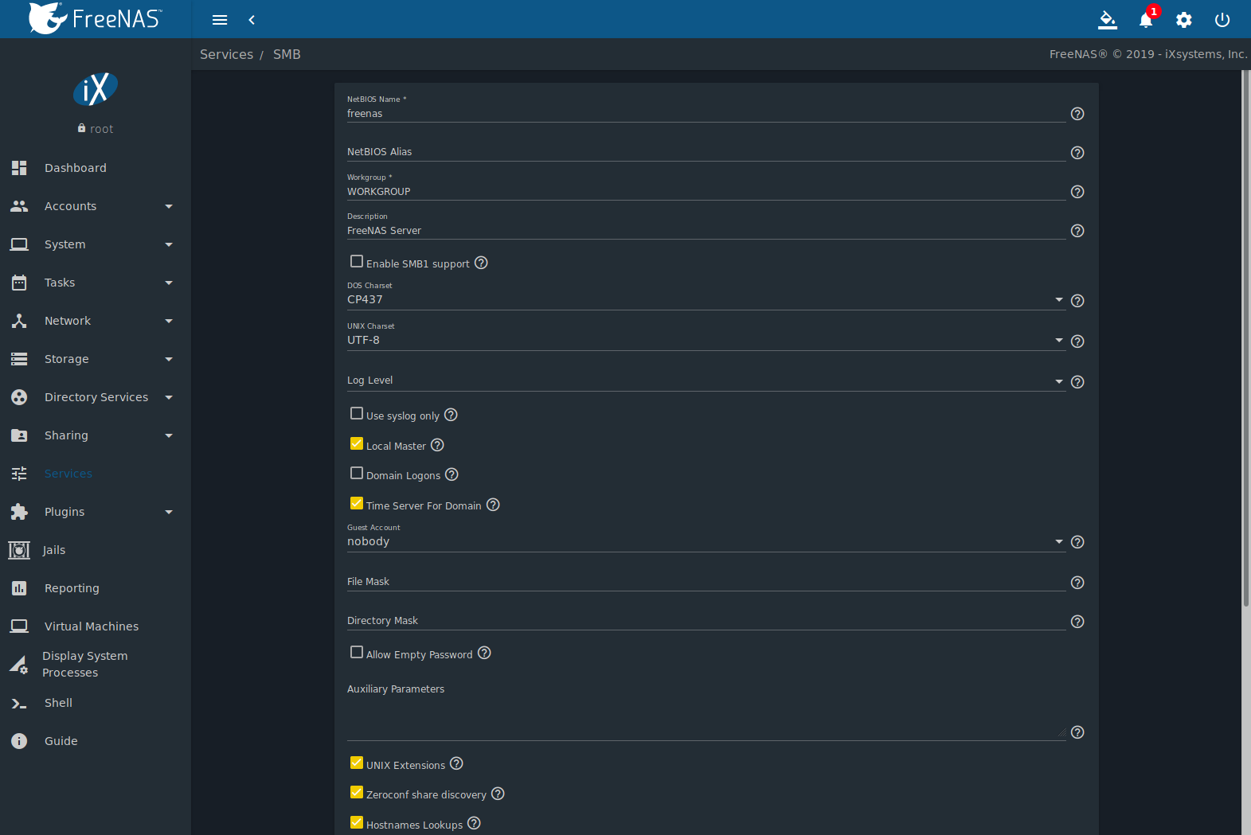Enable SMB1 support checkbox
The height and width of the screenshot is (835, 1251).
click(357, 261)
